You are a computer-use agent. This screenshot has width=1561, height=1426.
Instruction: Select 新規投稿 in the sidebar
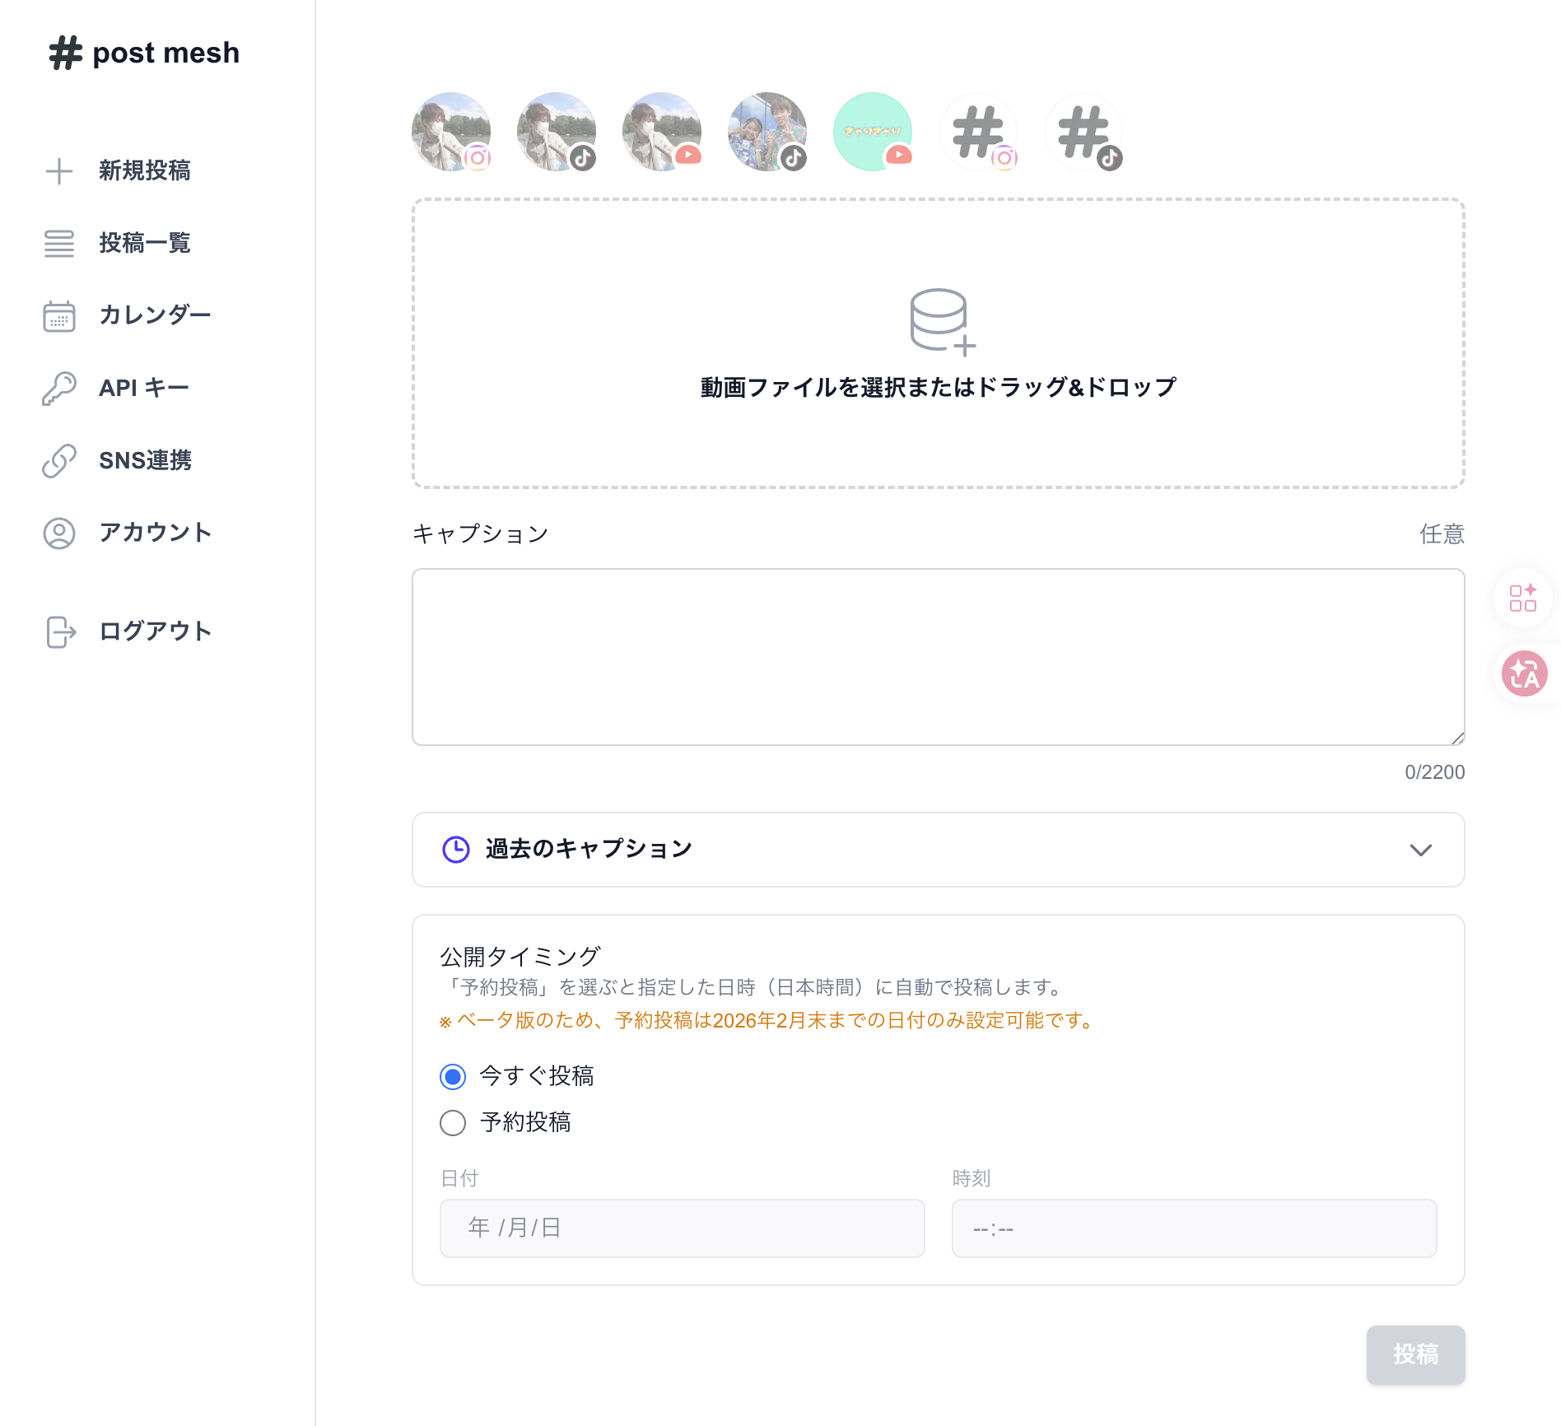click(x=145, y=170)
